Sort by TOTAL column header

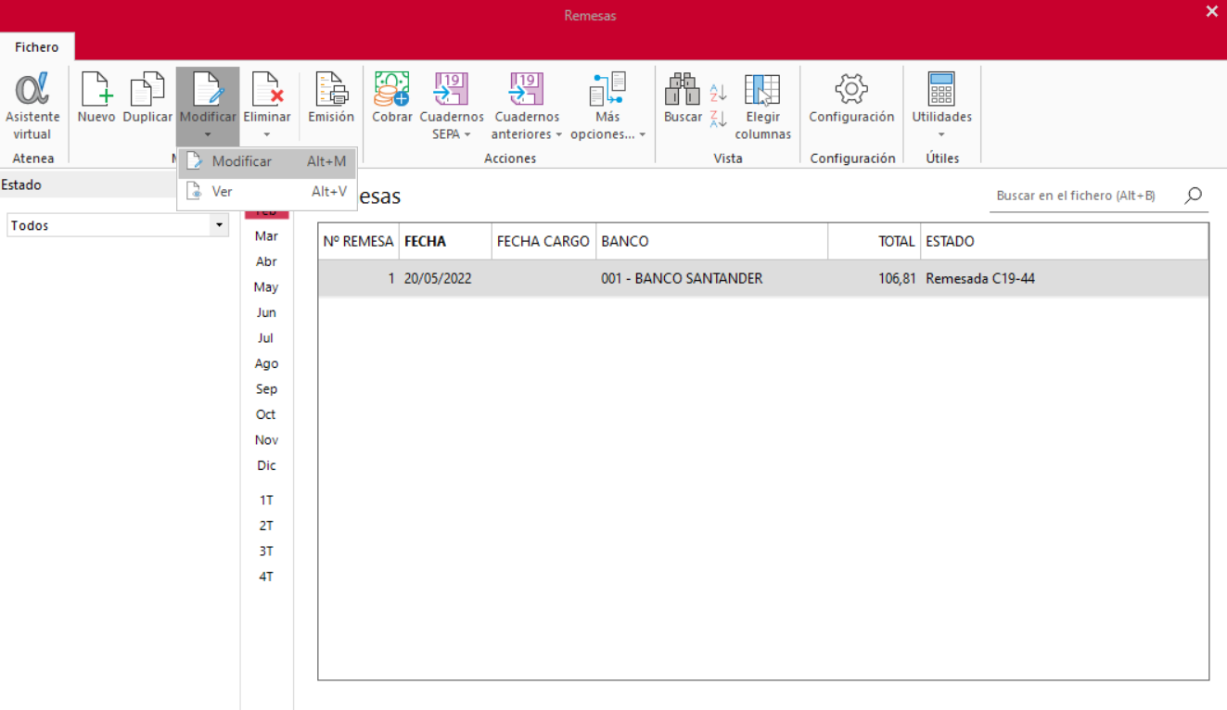coord(874,241)
